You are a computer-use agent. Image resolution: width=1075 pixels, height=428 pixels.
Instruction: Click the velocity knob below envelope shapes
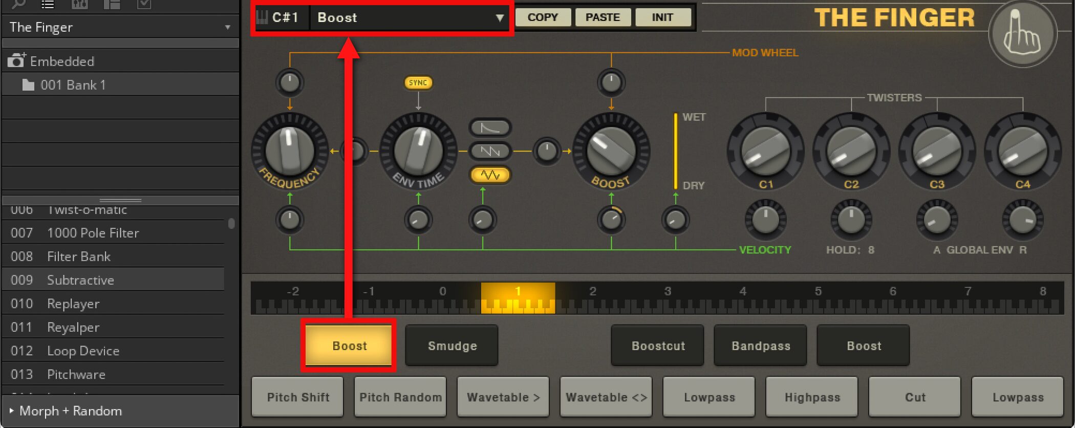click(x=483, y=220)
